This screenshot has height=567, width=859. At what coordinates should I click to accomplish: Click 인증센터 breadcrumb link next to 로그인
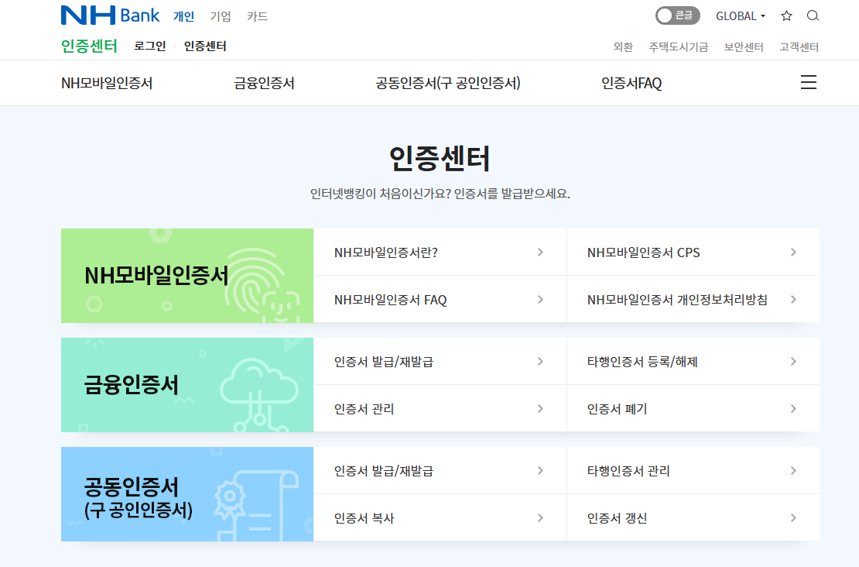point(205,46)
